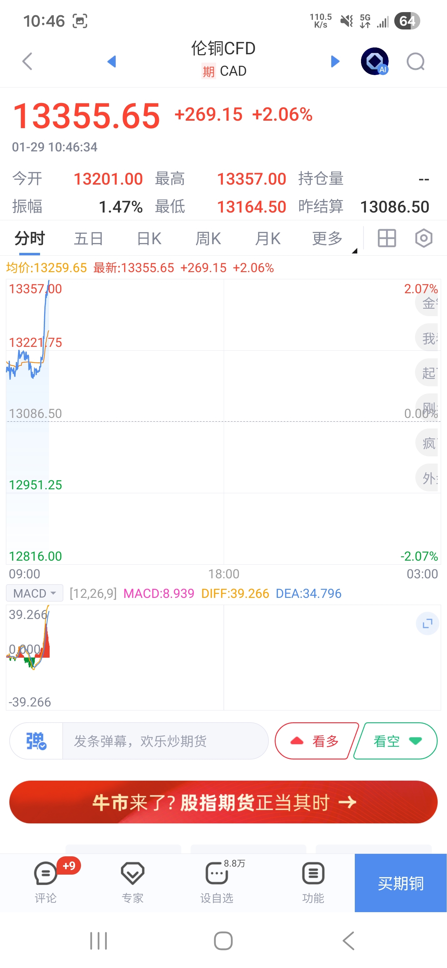The height and width of the screenshot is (968, 447).
Task: Open chart grid layout icon
Action: click(386, 238)
